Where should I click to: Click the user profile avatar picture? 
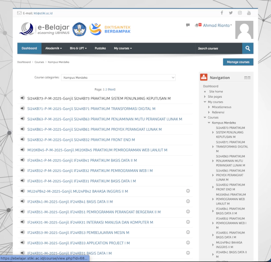244,30
